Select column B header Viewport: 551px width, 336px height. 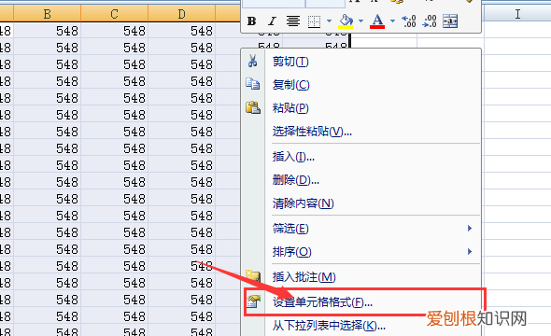tap(47, 14)
